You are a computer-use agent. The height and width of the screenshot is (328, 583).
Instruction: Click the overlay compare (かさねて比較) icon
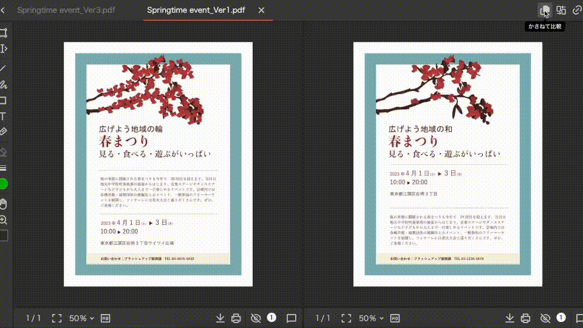545,10
